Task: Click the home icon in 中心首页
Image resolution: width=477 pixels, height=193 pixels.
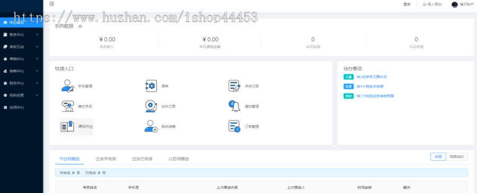Action: click(5, 22)
